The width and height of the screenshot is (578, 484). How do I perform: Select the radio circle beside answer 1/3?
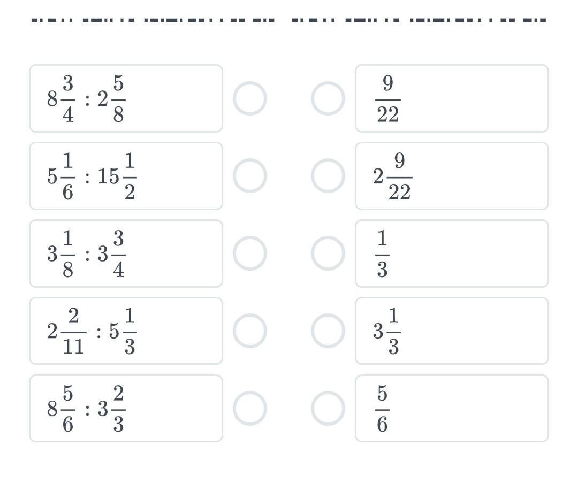(328, 253)
